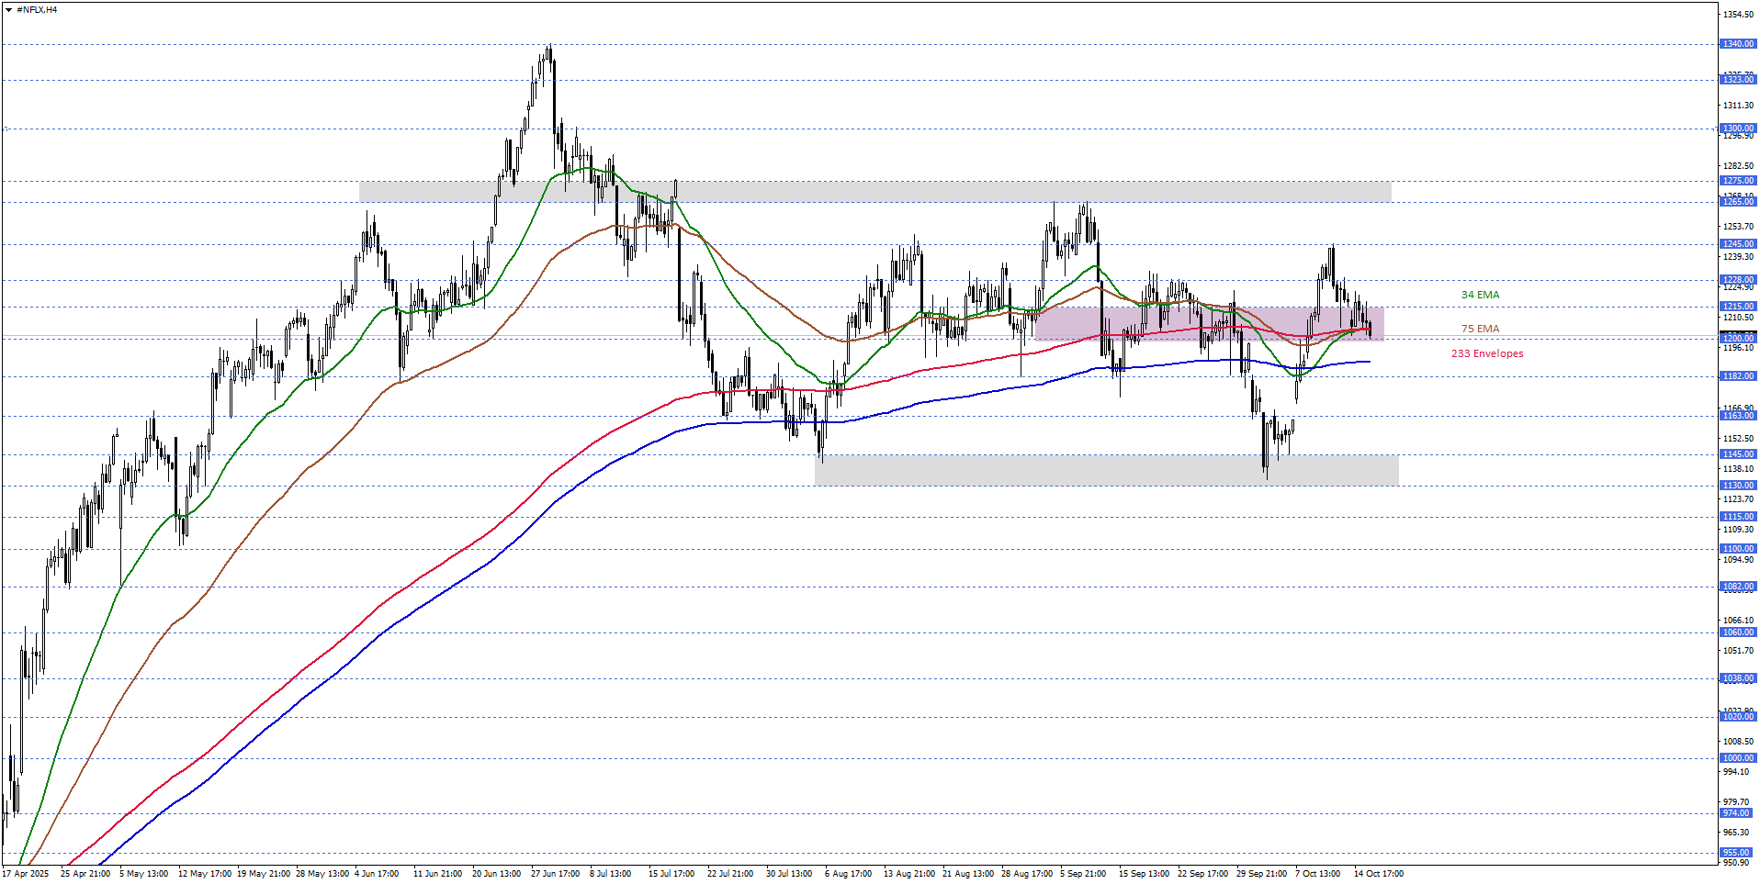Viewport: 1760px width, 884px height.
Task: Click the 1145.00 level price tag
Action: (x=1738, y=454)
